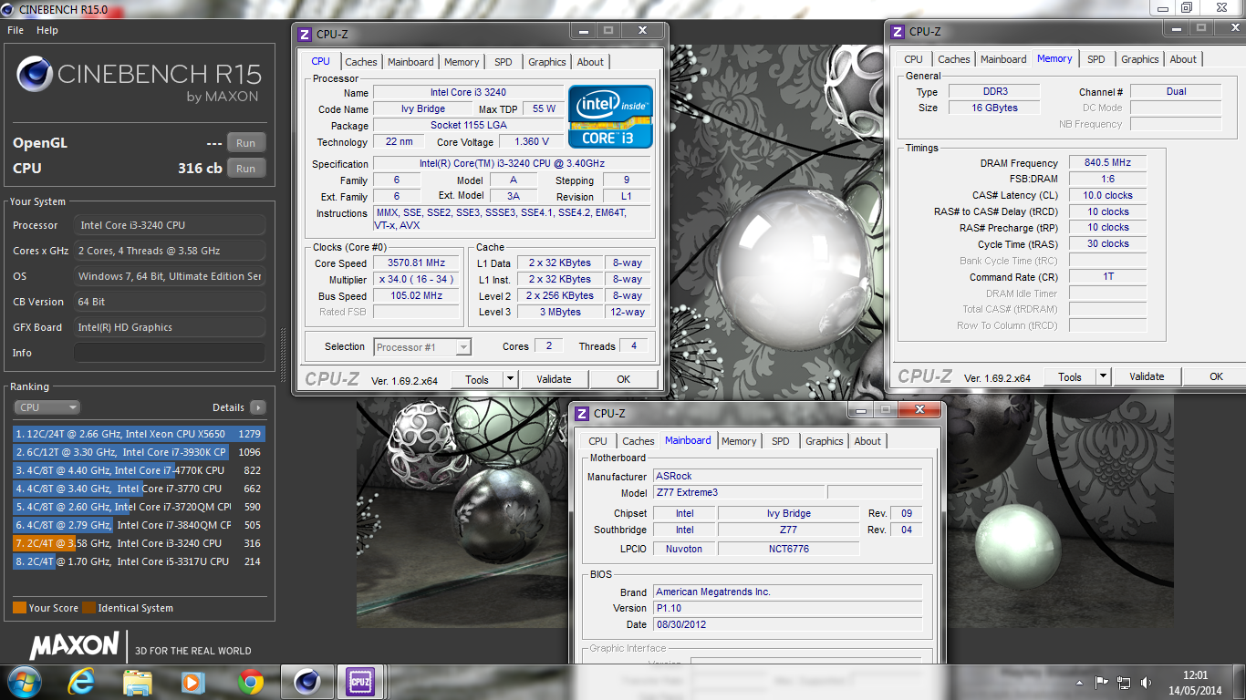Switch to SPD tab in the timings CPU-Z window
This screenshot has height=700, width=1246.
(1096, 59)
